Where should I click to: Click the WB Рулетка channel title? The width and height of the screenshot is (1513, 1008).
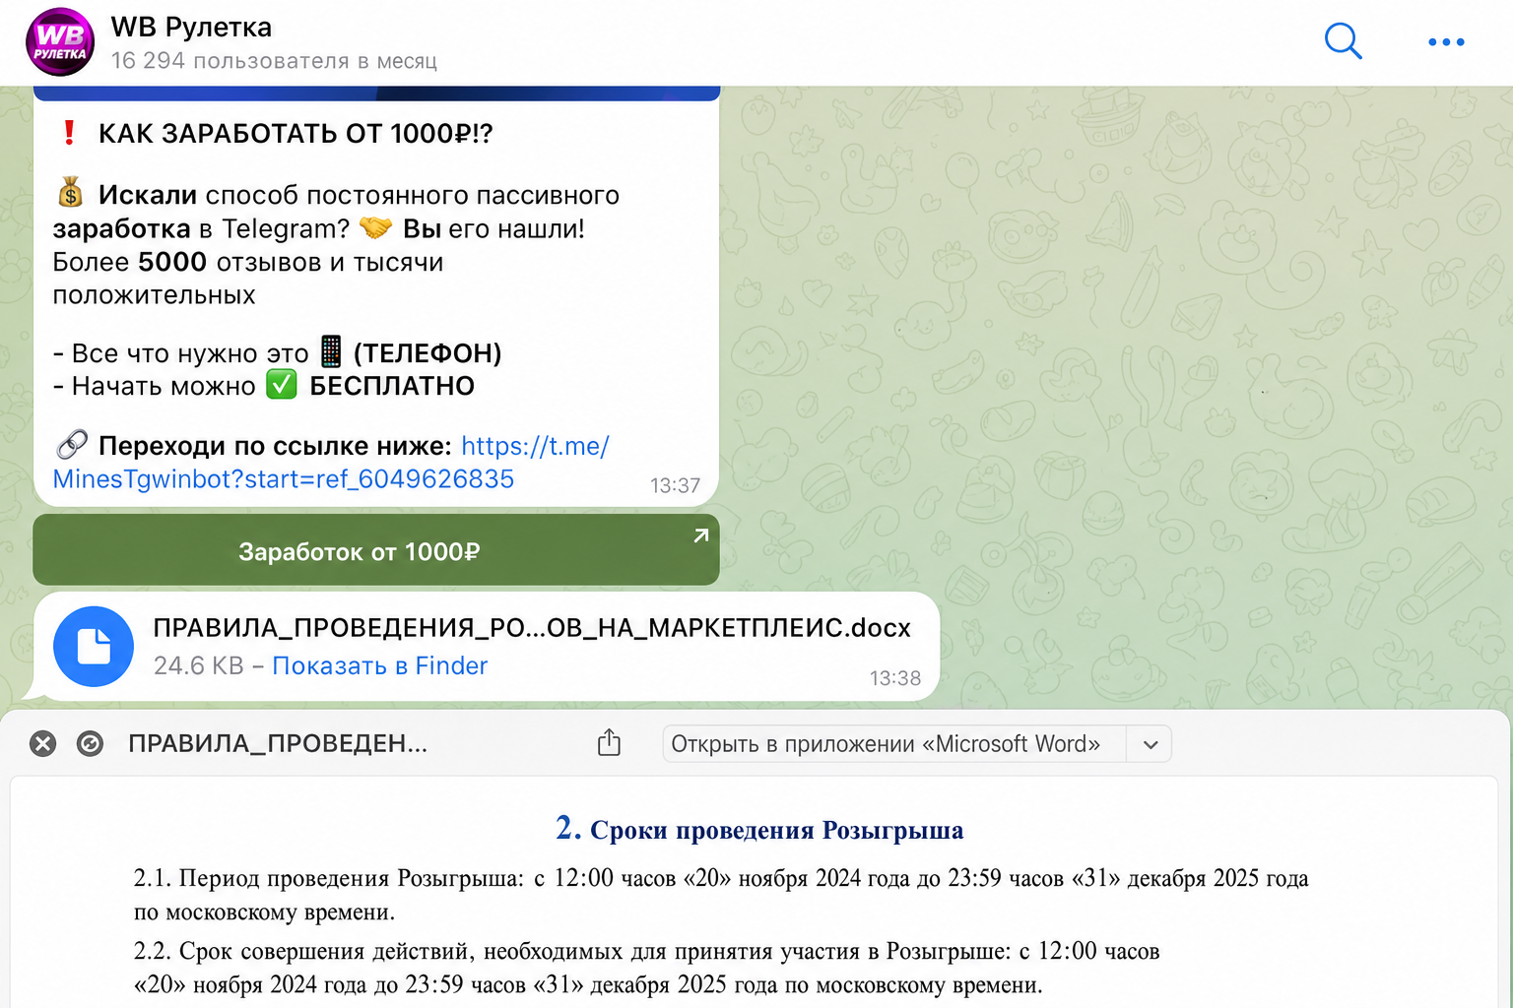pyautogui.click(x=191, y=28)
